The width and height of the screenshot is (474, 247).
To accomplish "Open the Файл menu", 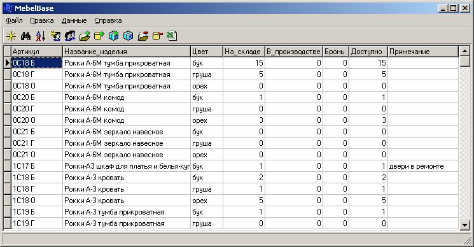I will (14, 20).
